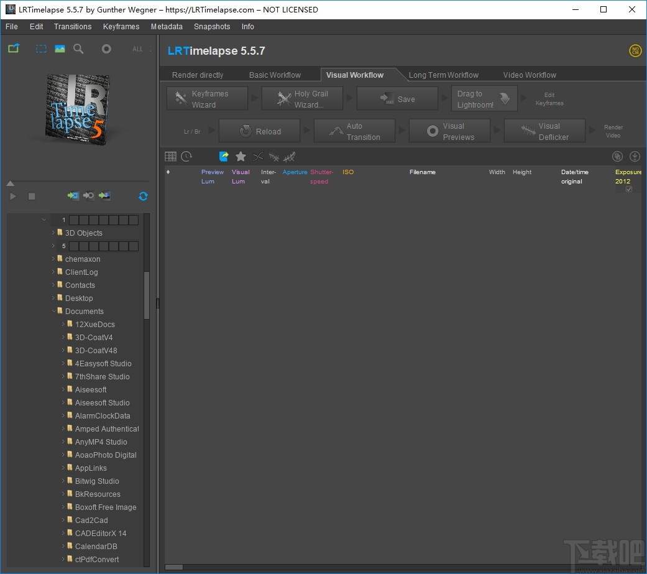
Task: Expand the Aiseesoft folder
Action: point(63,389)
